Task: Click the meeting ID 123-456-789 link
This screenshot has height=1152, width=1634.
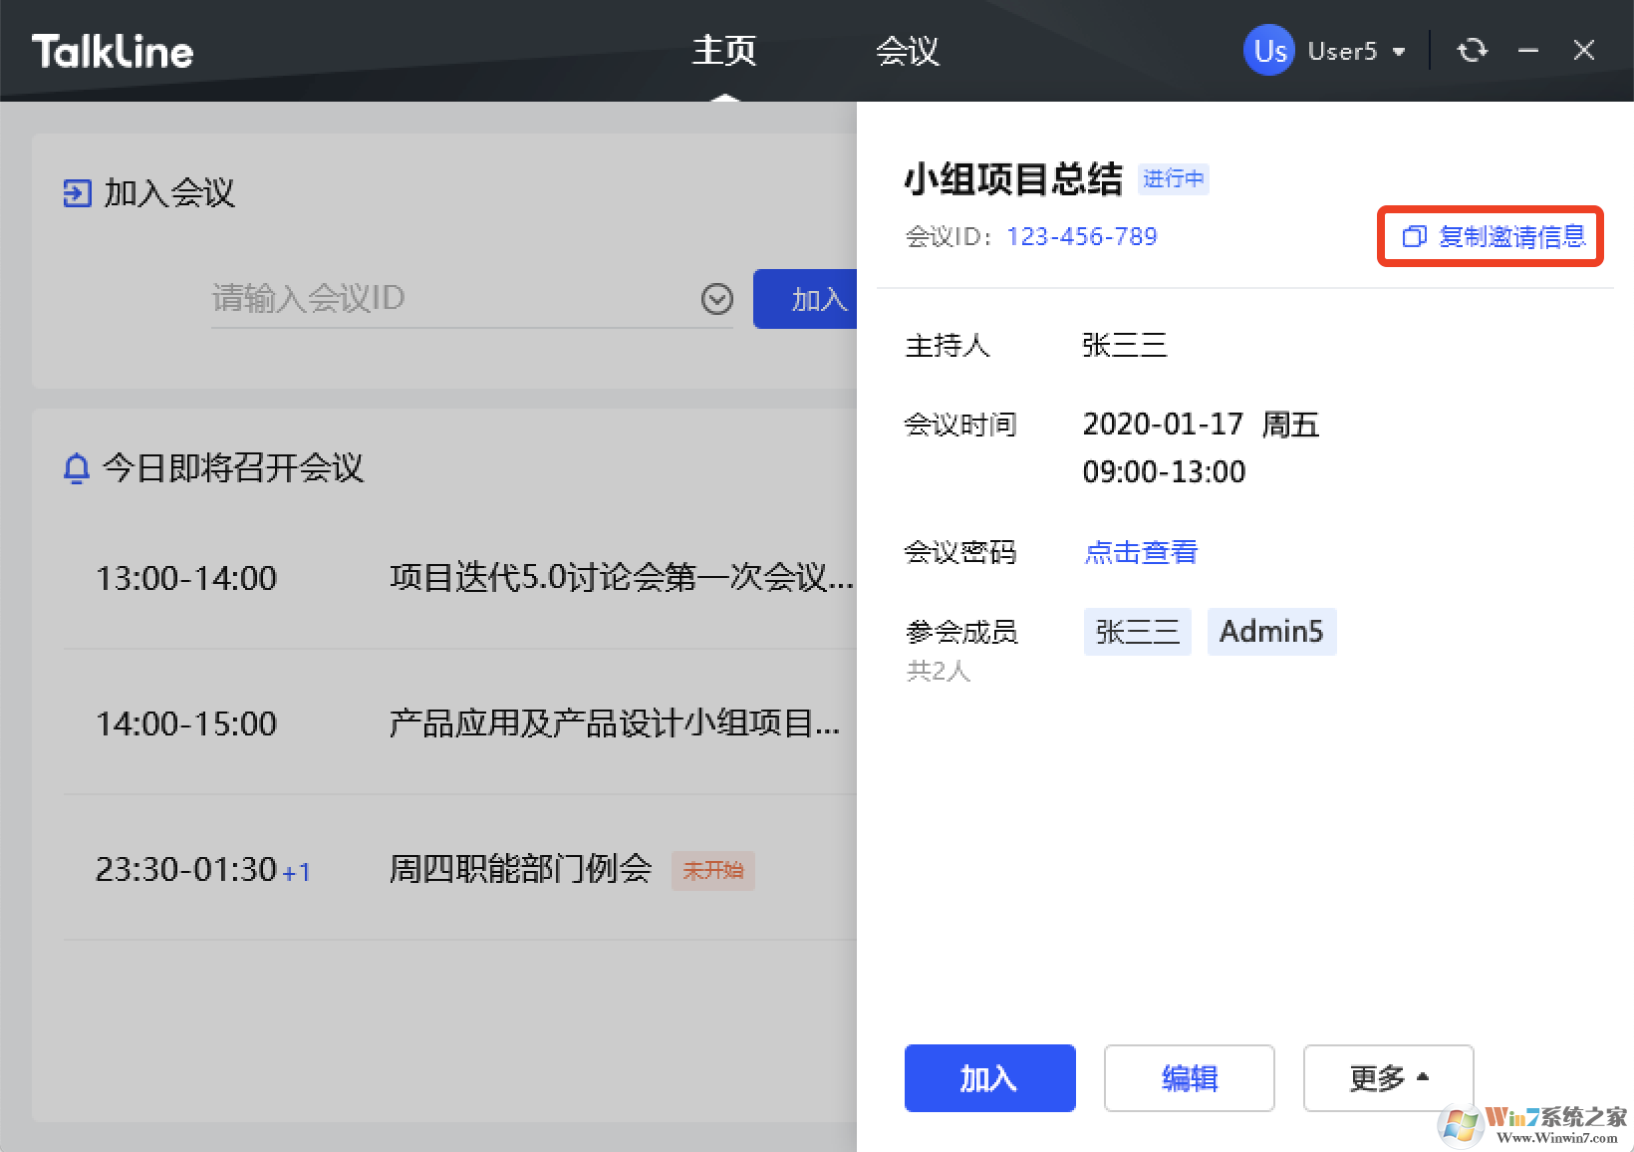Action: pos(1081,236)
